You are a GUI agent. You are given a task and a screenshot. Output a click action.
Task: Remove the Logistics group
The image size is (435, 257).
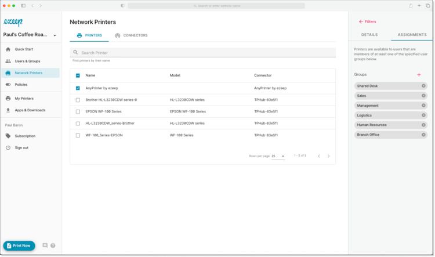(x=423, y=115)
